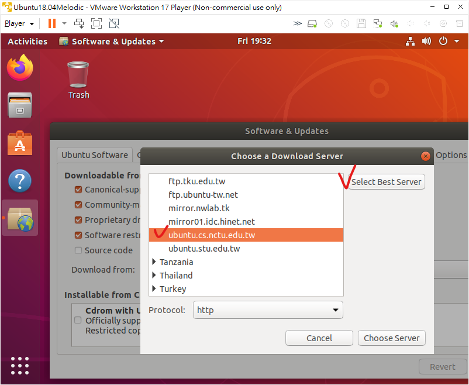The width and height of the screenshot is (469, 385).
Task: Open VMware power options dropdown arrow
Action: coord(64,23)
